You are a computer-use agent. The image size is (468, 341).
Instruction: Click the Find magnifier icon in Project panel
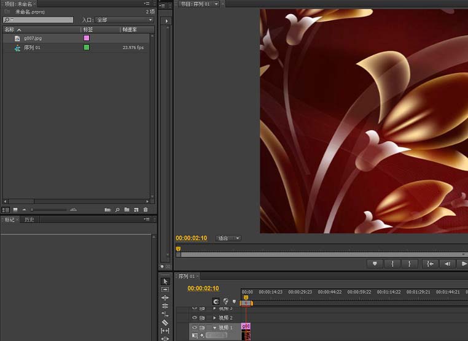coord(117,210)
